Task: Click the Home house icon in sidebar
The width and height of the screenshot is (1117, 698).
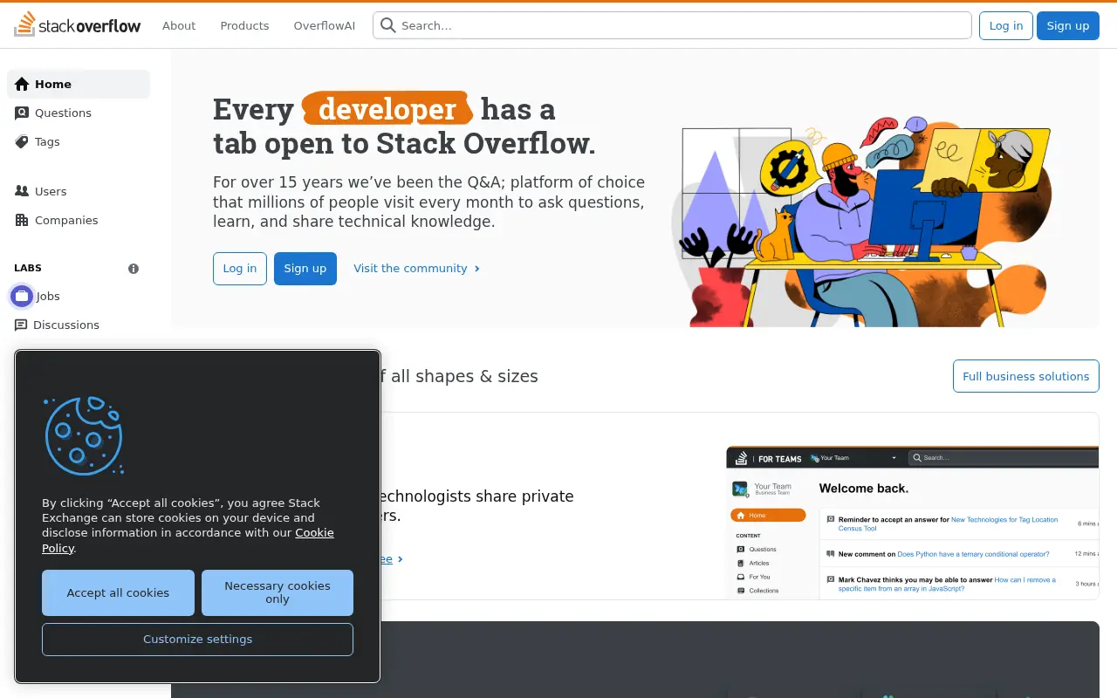Action: [x=22, y=85]
